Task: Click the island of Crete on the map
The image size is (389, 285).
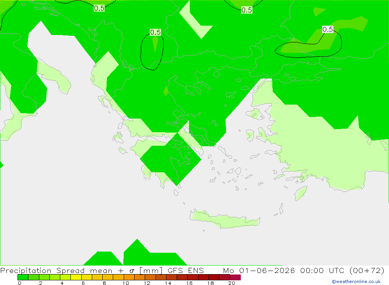Action: click(x=224, y=219)
